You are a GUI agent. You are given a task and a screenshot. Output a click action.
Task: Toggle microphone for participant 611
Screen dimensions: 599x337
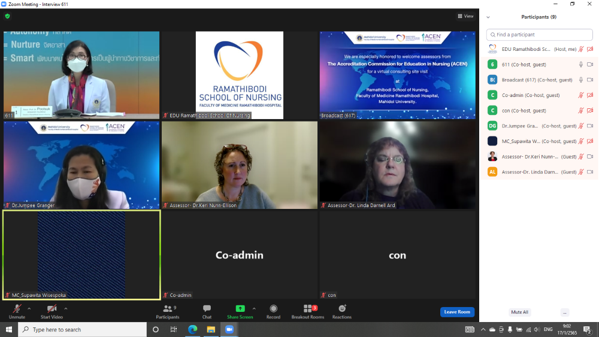[580, 65]
